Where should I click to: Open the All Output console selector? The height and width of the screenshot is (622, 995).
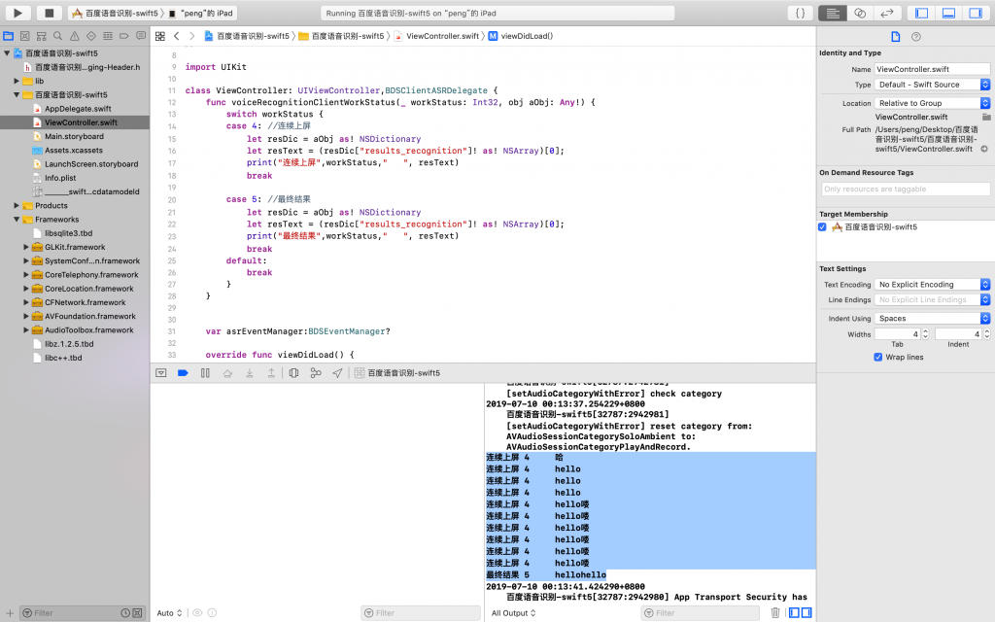click(512, 613)
